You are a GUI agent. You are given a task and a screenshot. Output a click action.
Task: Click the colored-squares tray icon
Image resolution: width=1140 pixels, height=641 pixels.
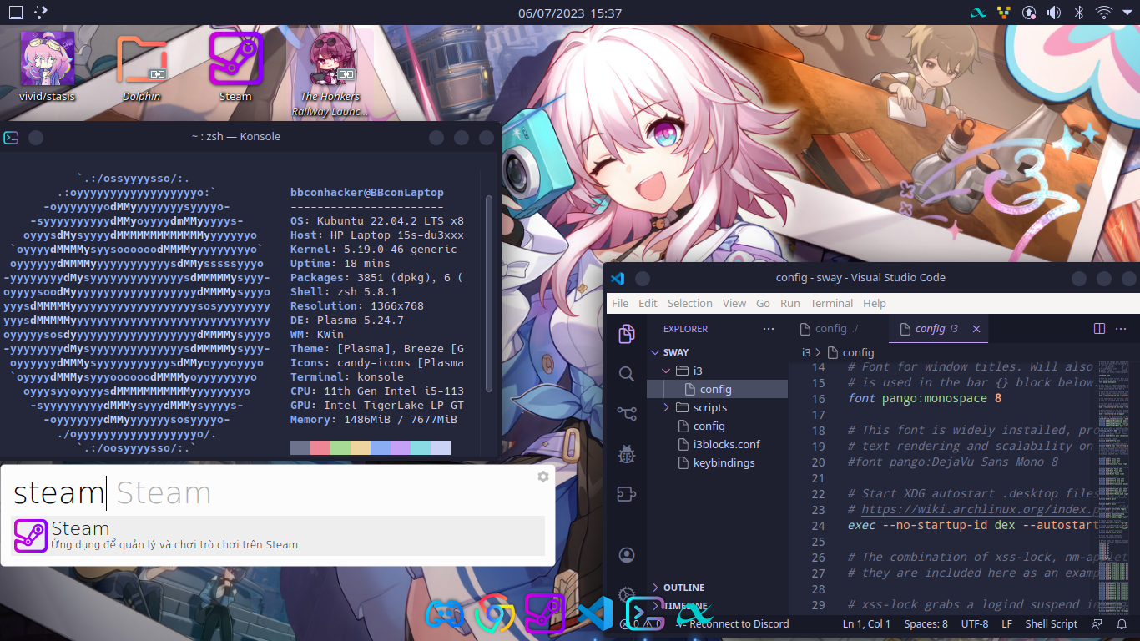(1004, 13)
